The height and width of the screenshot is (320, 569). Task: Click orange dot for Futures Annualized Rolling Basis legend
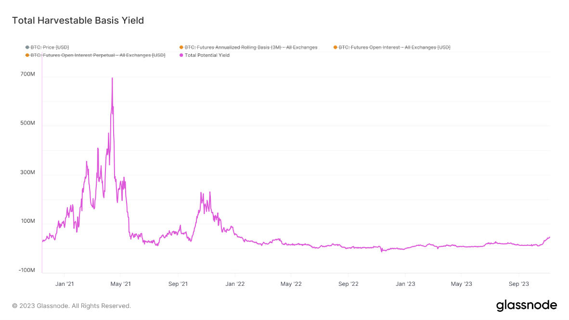pyautogui.click(x=181, y=47)
